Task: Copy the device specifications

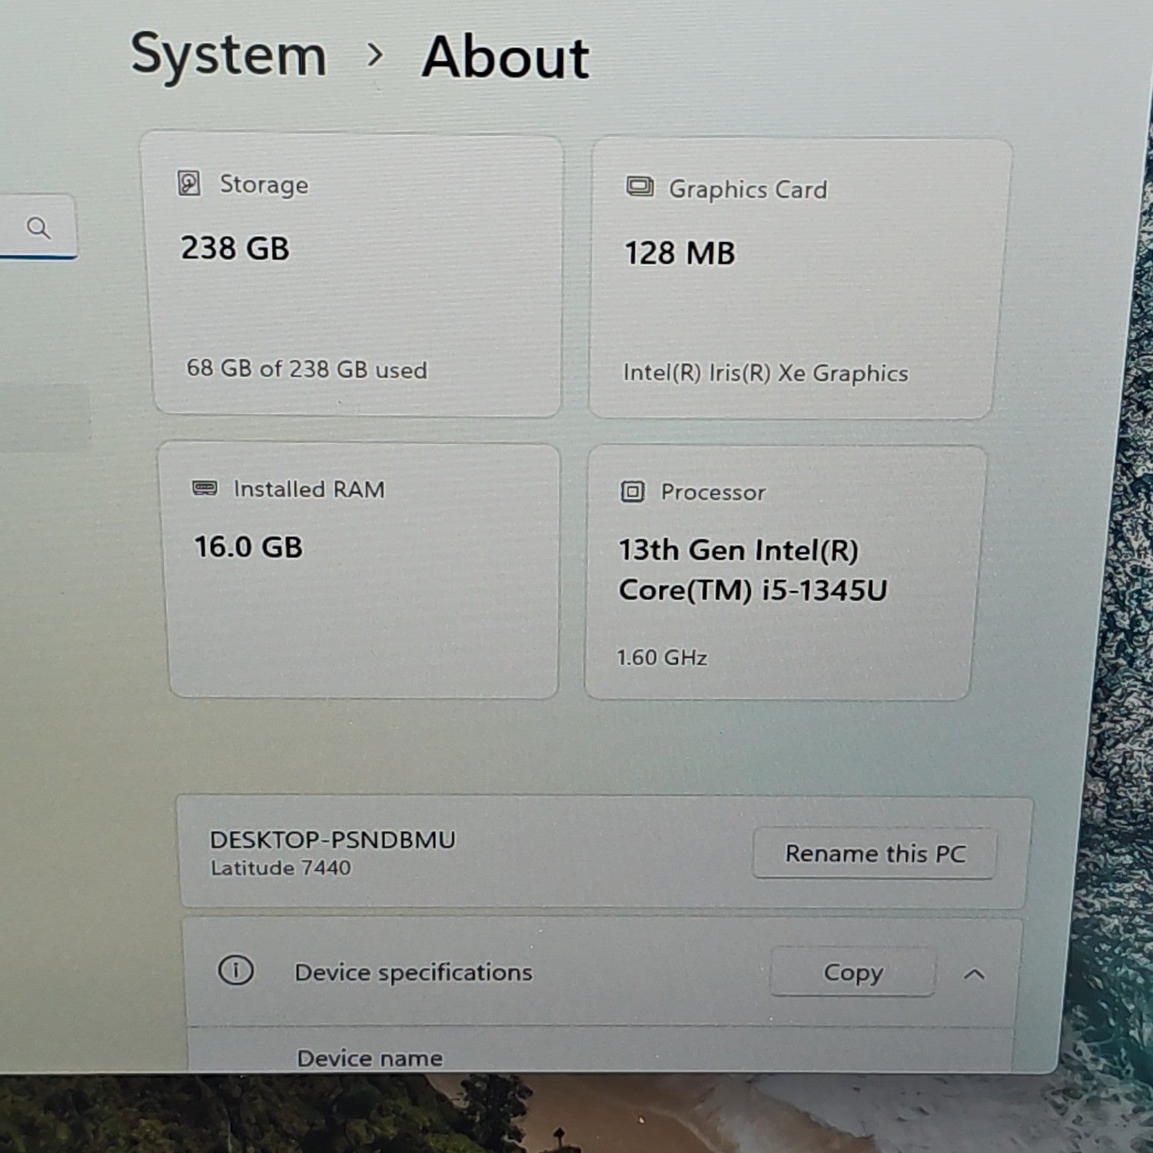Action: pos(852,972)
